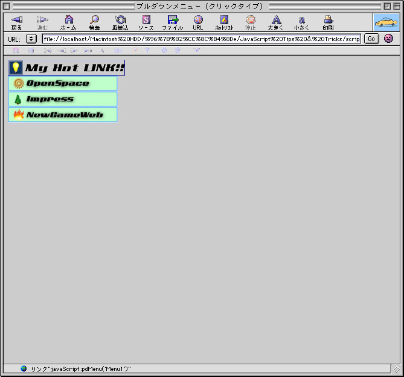Print the page via 印刷 icon
The width and height of the screenshot is (404, 377).
click(x=329, y=19)
